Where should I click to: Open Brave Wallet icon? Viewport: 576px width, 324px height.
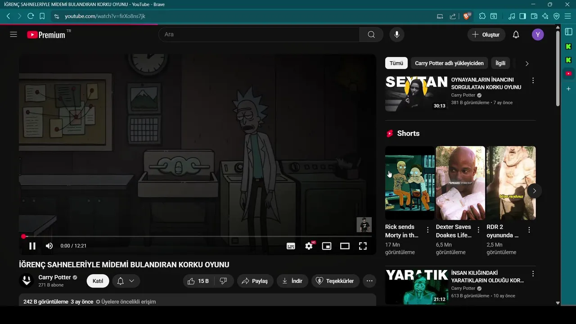[534, 16]
